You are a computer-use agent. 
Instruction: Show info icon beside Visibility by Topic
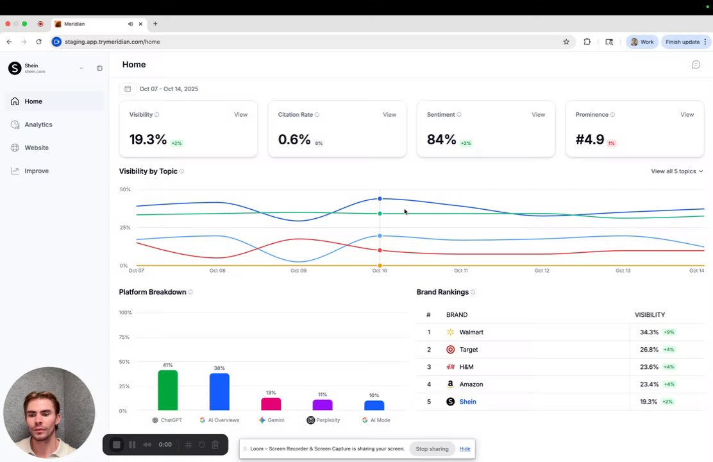181,171
